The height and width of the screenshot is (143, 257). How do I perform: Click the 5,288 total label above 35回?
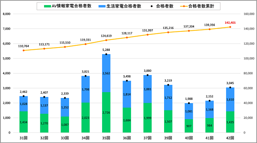(x=106, y=50)
